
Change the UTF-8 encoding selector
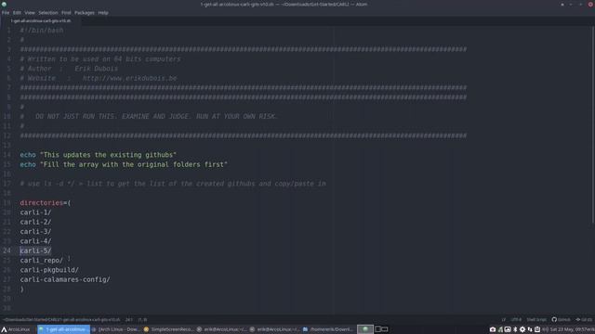click(x=516, y=319)
